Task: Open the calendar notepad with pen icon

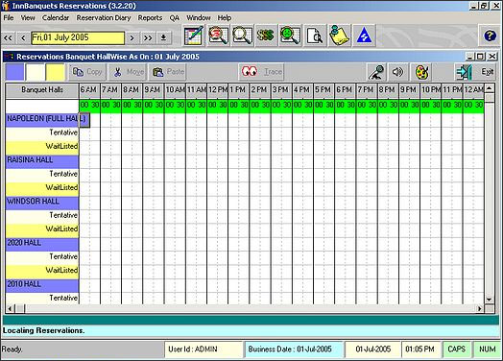Action: [x=194, y=36]
